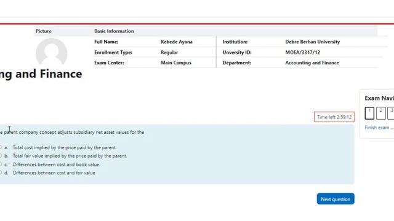Viewport: 394px width, 221px height.
Task: Go to question 1 in Exam Navigation
Action: [369, 113]
